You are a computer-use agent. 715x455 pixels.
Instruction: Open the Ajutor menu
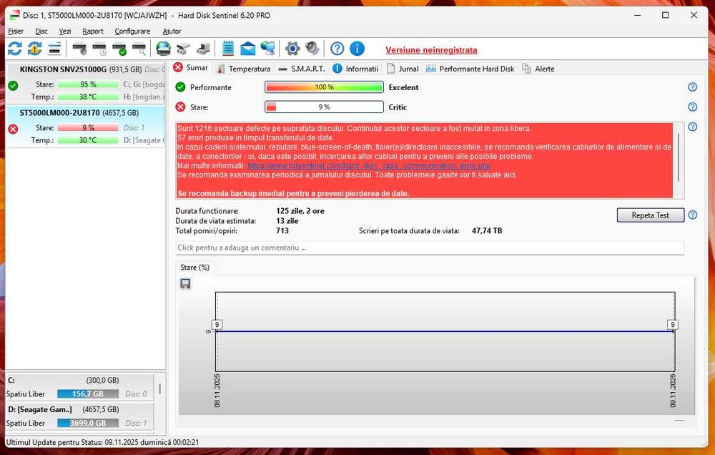tap(172, 31)
